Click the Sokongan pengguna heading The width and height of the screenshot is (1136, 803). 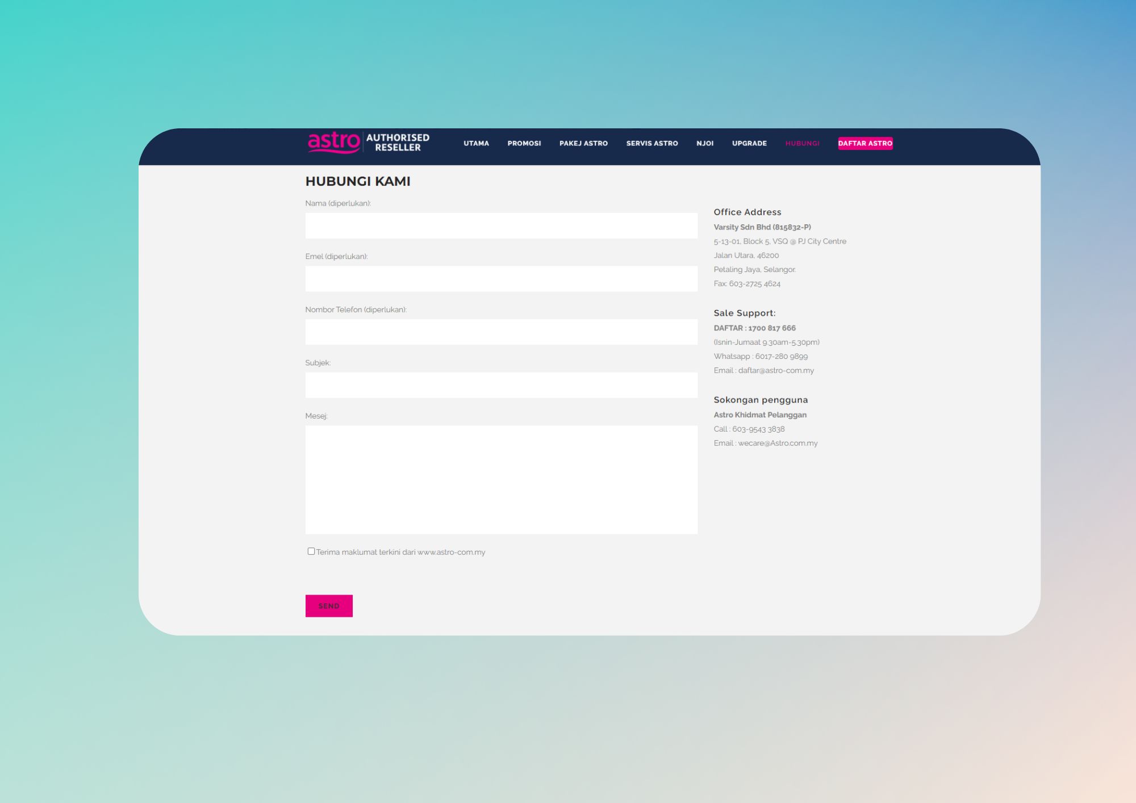coord(761,400)
